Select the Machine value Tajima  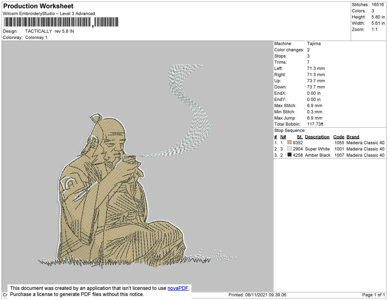314,44
